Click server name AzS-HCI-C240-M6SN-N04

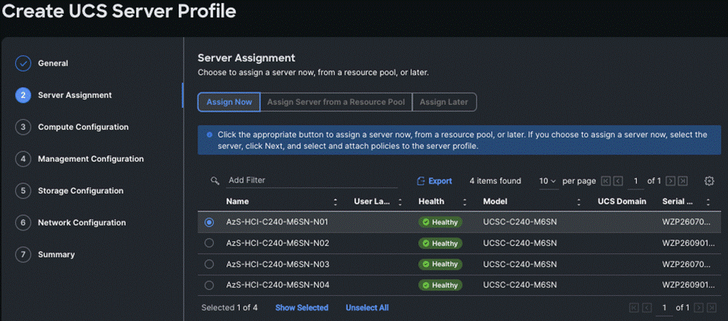pyautogui.click(x=278, y=284)
